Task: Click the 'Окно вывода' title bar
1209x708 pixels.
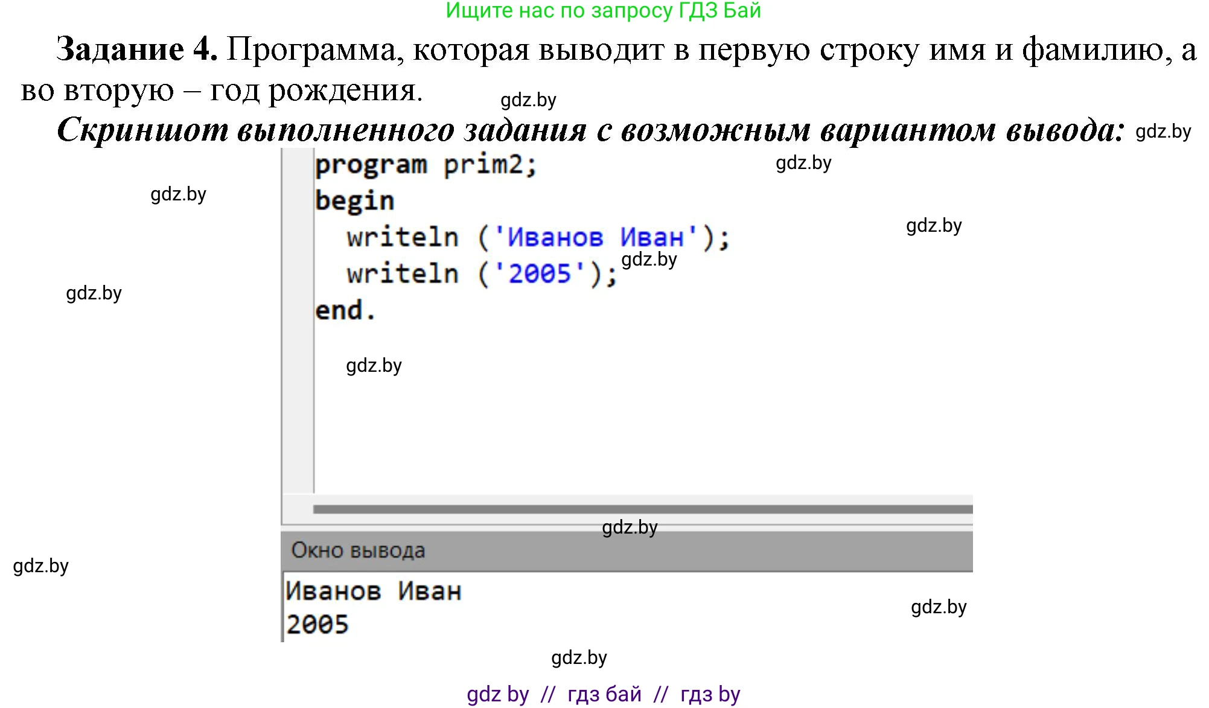Action: [x=357, y=550]
